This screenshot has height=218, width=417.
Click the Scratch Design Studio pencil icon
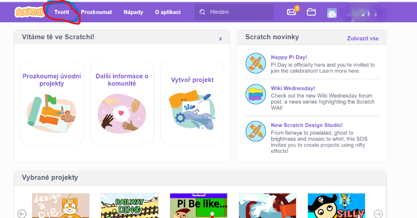256,131
